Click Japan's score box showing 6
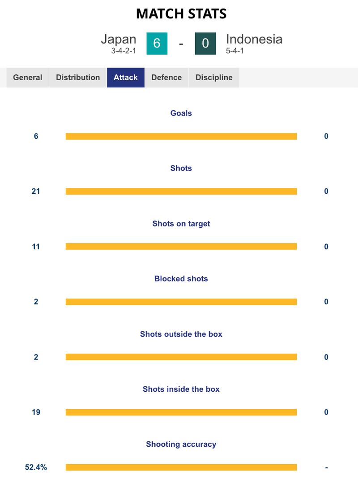This screenshot has height=492, width=358. click(x=157, y=43)
